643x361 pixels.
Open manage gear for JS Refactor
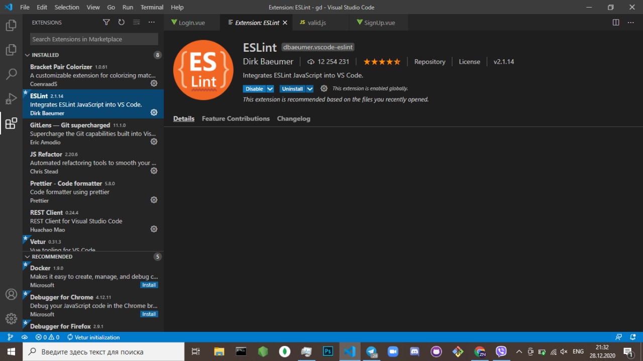(x=154, y=171)
